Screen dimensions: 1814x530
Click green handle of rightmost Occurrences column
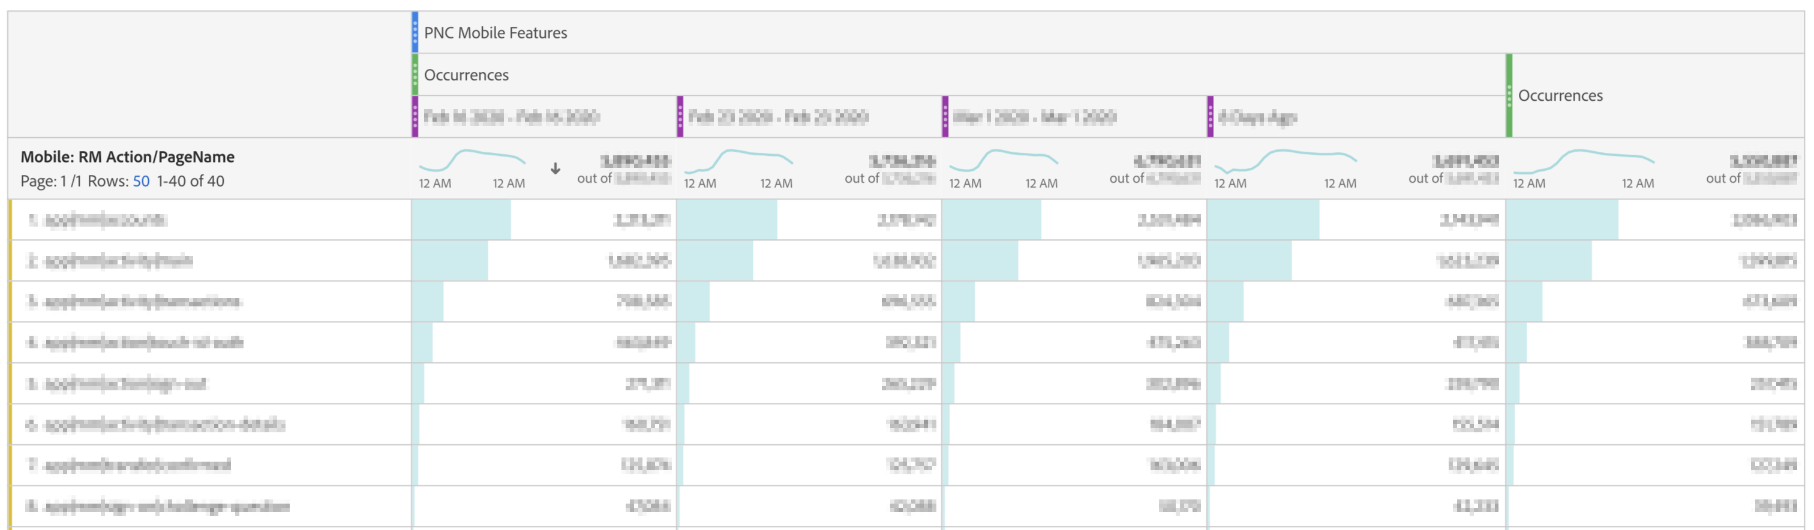pyautogui.click(x=1509, y=95)
